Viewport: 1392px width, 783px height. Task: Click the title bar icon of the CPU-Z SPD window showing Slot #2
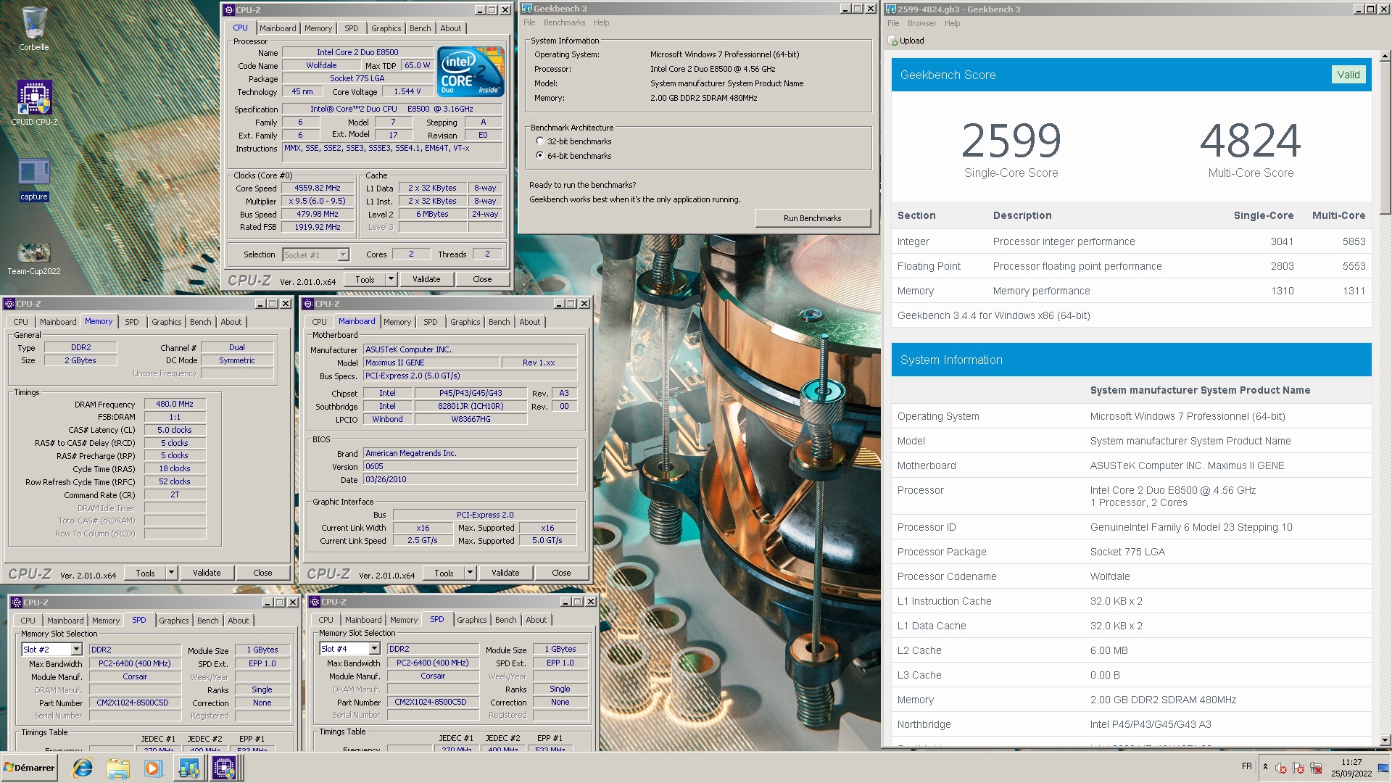pos(17,602)
